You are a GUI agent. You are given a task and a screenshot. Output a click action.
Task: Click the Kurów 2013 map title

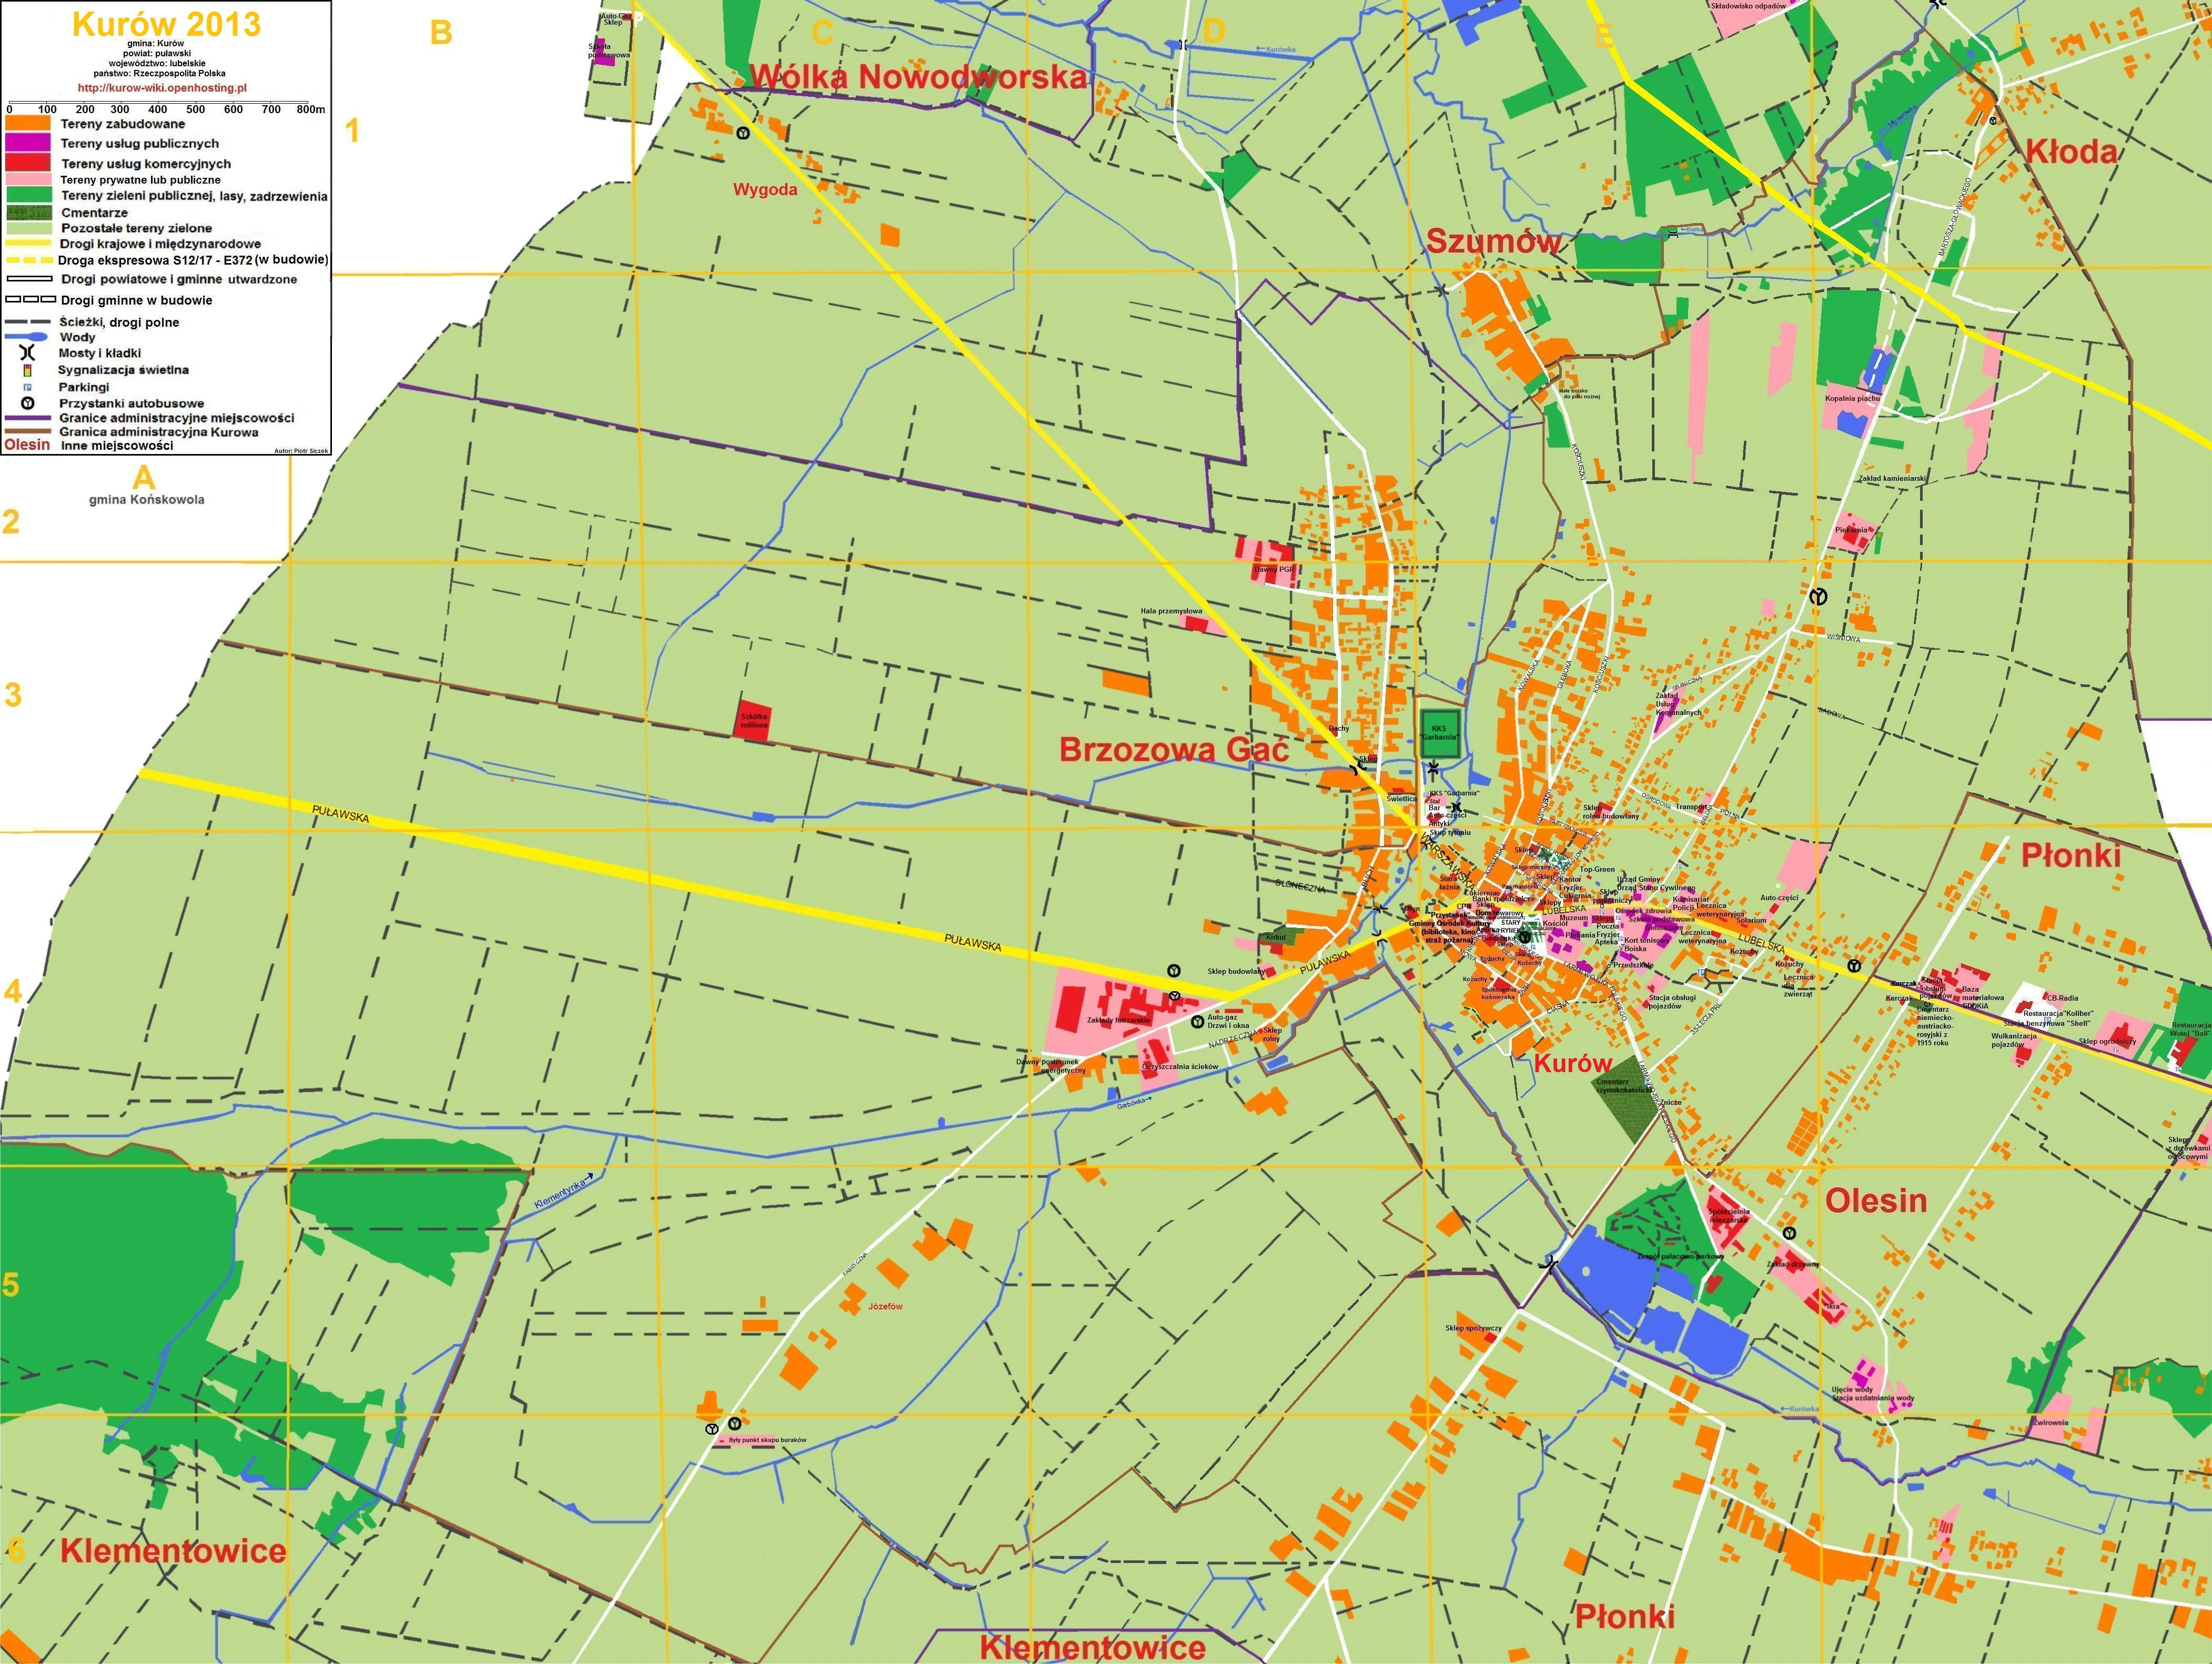pos(166,25)
